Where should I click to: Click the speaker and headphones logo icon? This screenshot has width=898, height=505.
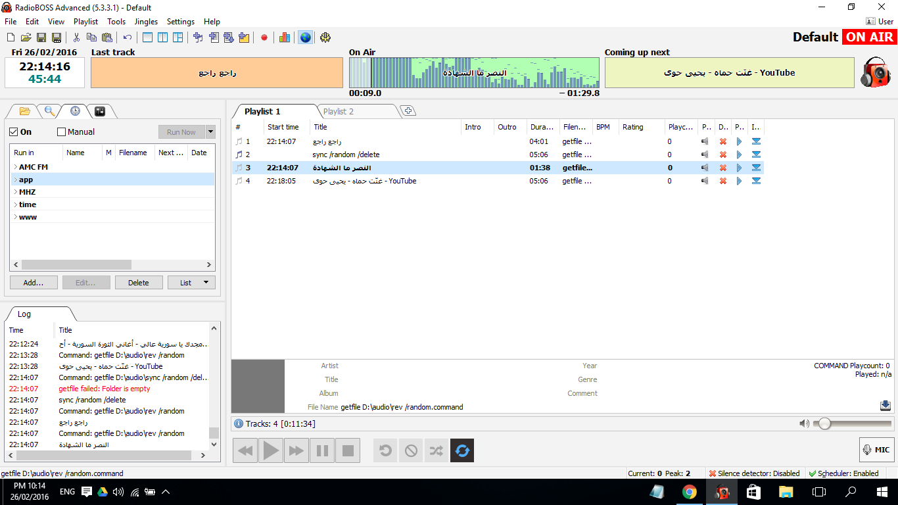tap(876, 72)
